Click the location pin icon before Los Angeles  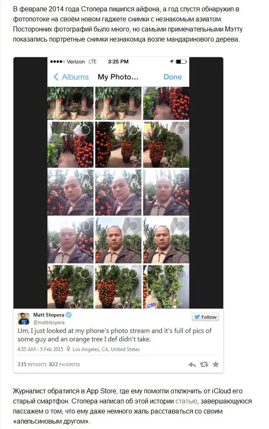68,349
